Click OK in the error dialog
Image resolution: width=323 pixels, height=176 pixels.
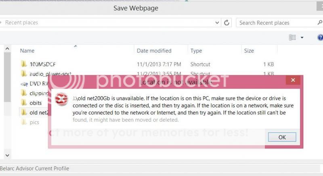coord(282,137)
